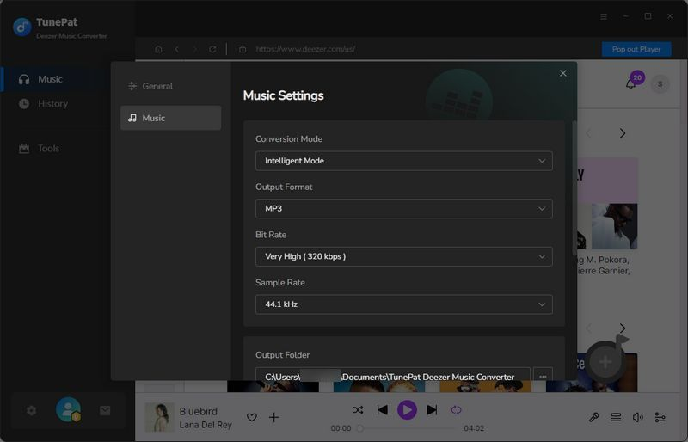Click the Lana Del Rey artist link

tap(206, 425)
